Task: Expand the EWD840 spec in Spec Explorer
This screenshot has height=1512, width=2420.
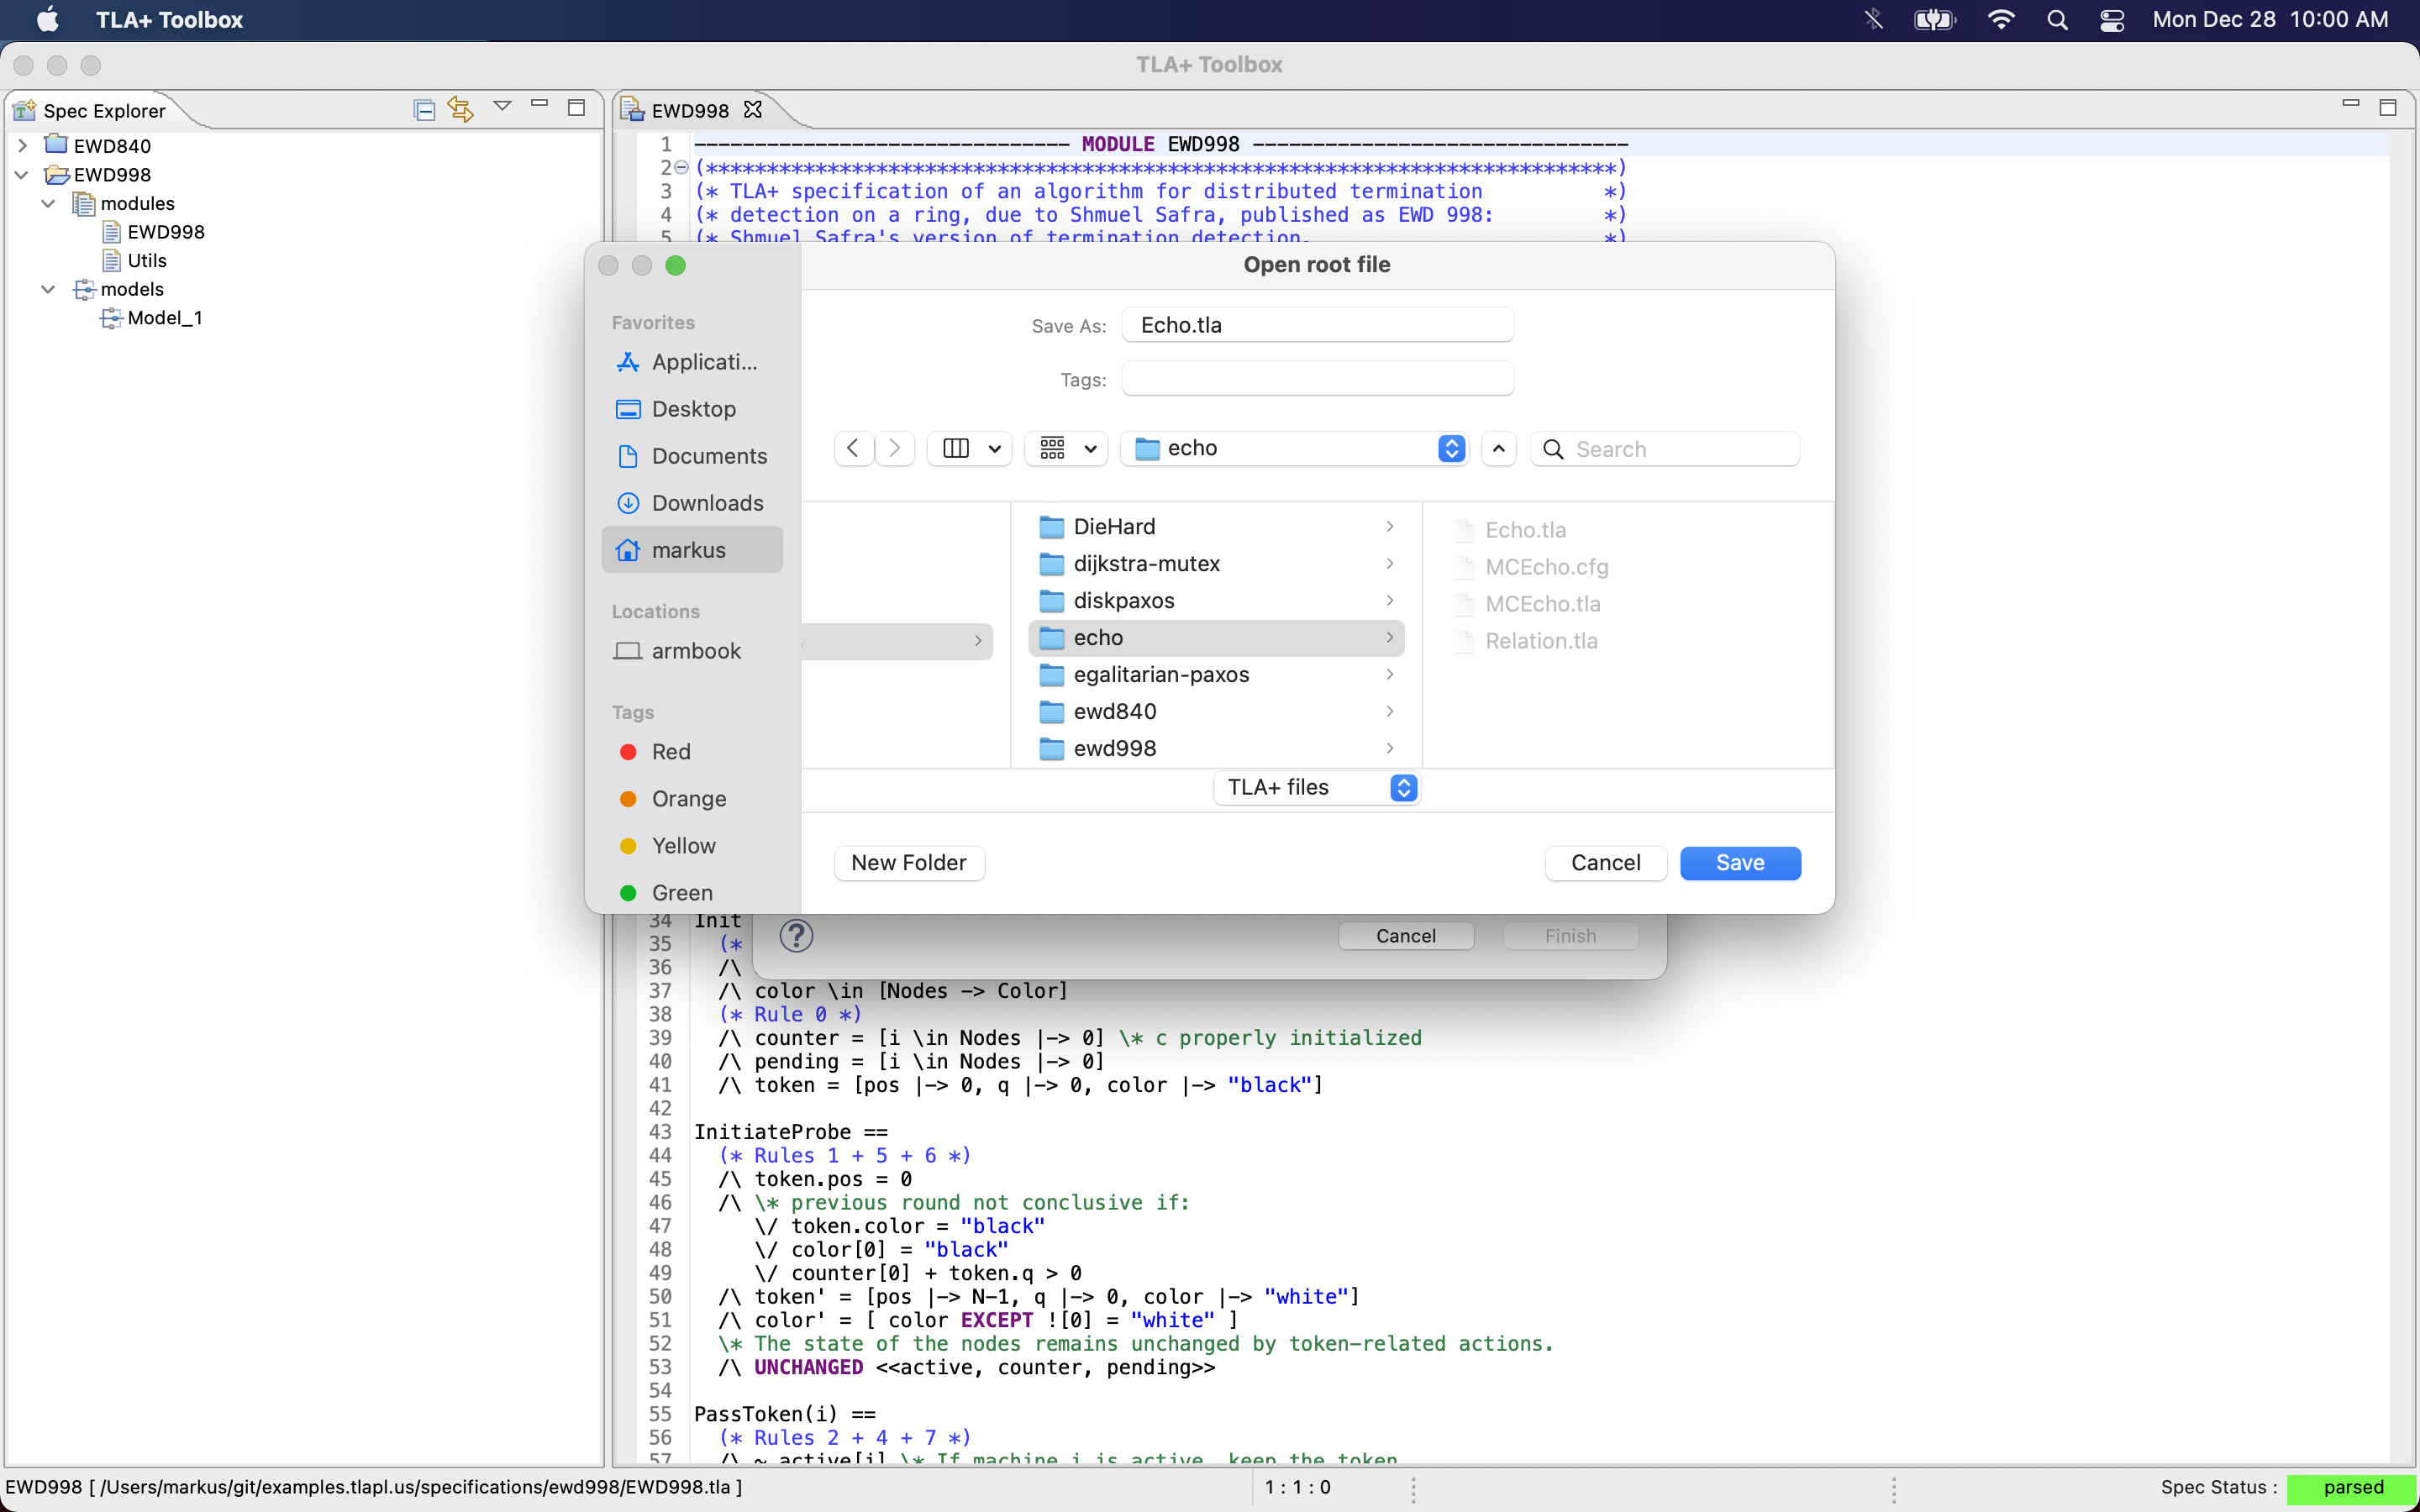Action: (23, 145)
